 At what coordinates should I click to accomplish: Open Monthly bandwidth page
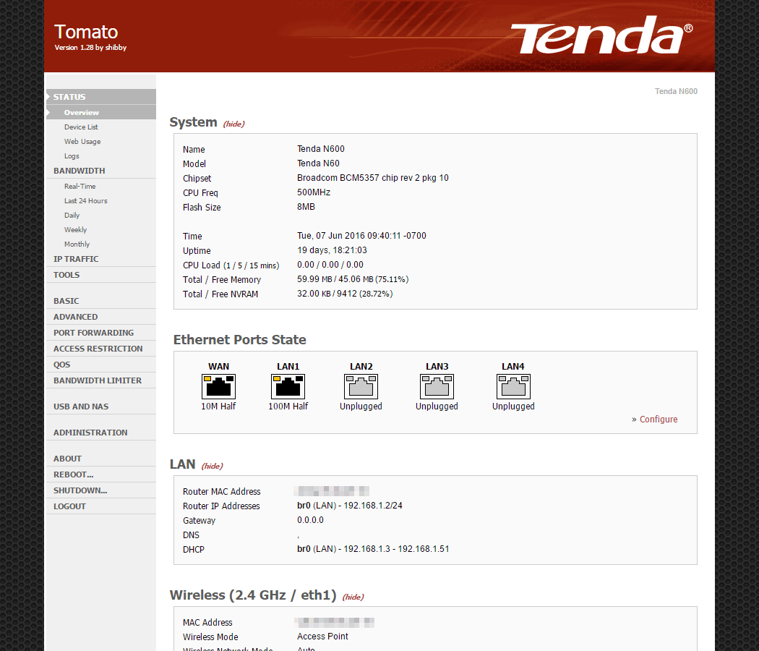(x=77, y=244)
